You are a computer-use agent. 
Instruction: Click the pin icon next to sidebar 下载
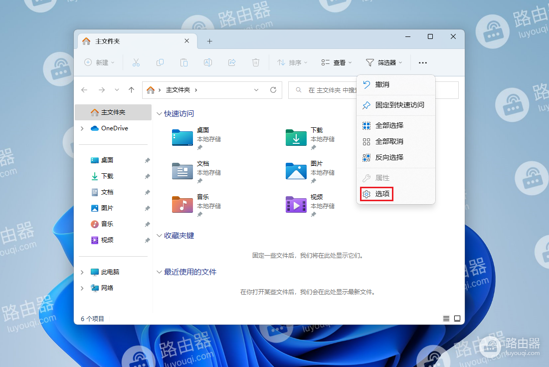coord(148,176)
